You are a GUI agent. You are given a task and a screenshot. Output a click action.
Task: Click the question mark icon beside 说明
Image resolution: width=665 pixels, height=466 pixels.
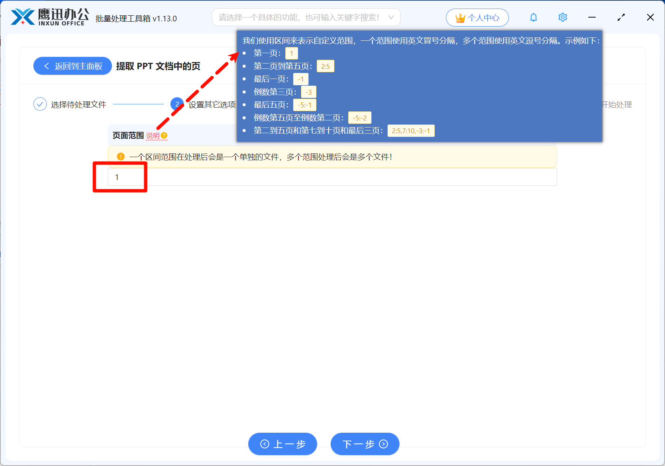(x=165, y=136)
